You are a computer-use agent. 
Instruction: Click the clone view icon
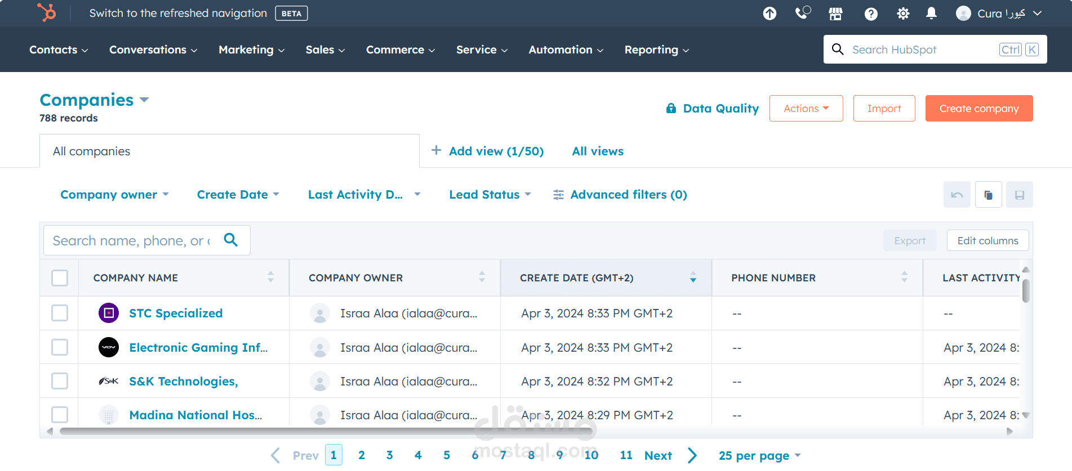tap(988, 195)
